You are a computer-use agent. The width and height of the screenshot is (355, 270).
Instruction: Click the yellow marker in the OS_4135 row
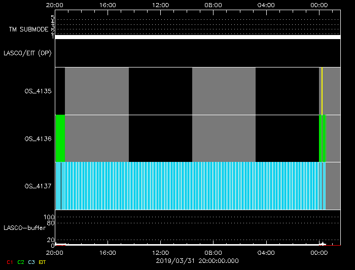322,91
